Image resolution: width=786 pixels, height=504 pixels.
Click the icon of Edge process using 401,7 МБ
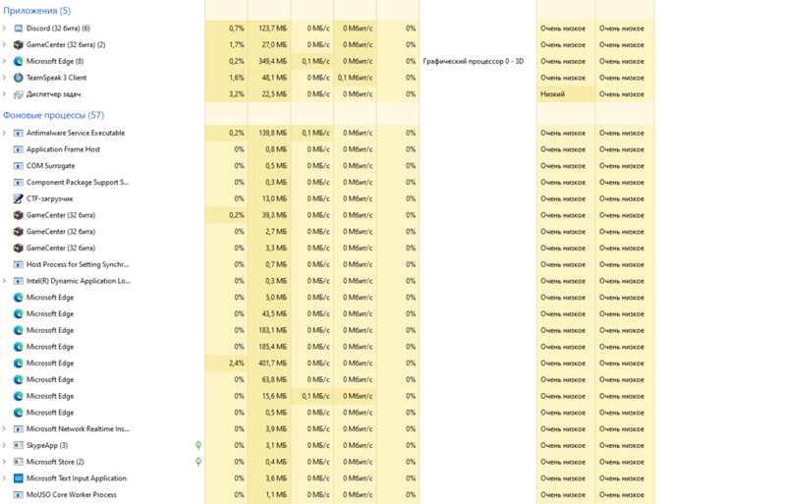pyautogui.click(x=18, y=364)
